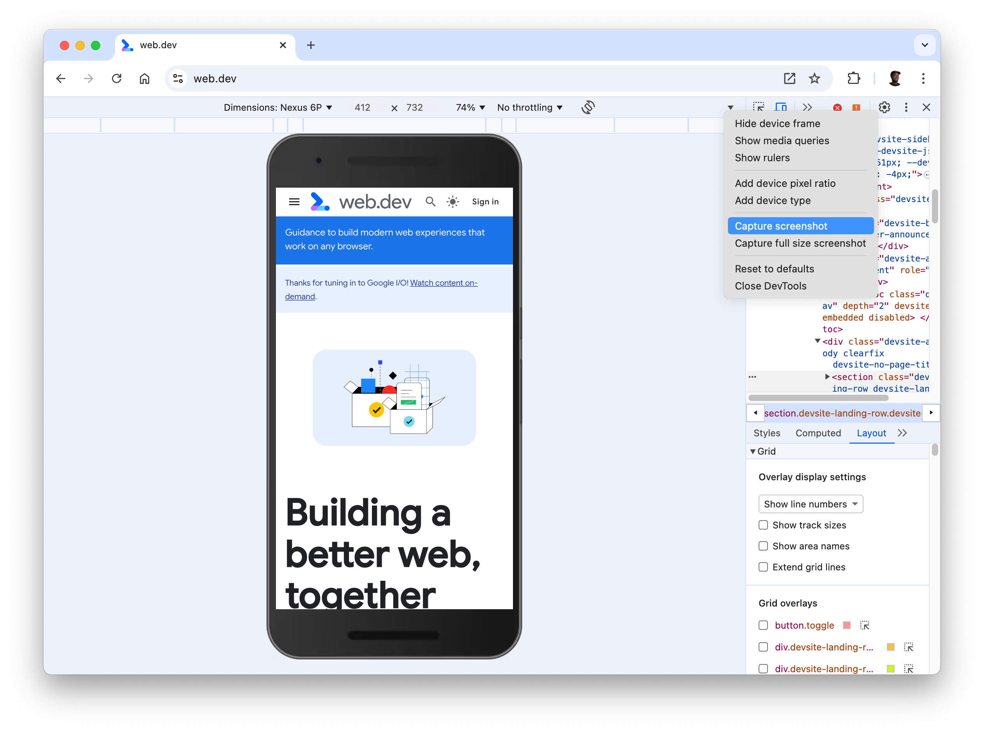Toggle Show area names checkbox
The width and height of the screenshot is (984, 732).
763,546
